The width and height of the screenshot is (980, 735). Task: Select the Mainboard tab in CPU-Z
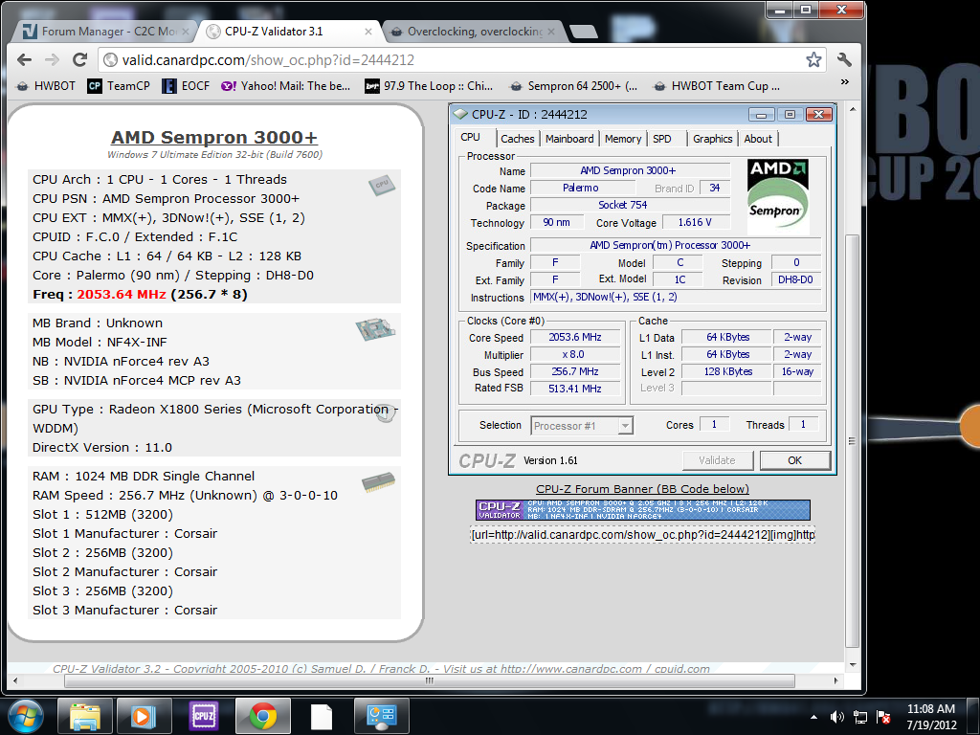(569, 139)
